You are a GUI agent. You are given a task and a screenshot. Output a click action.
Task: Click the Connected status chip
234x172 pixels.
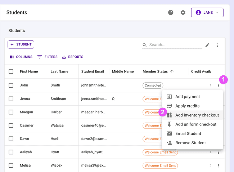pyautogui.click(x=153, y=85)
